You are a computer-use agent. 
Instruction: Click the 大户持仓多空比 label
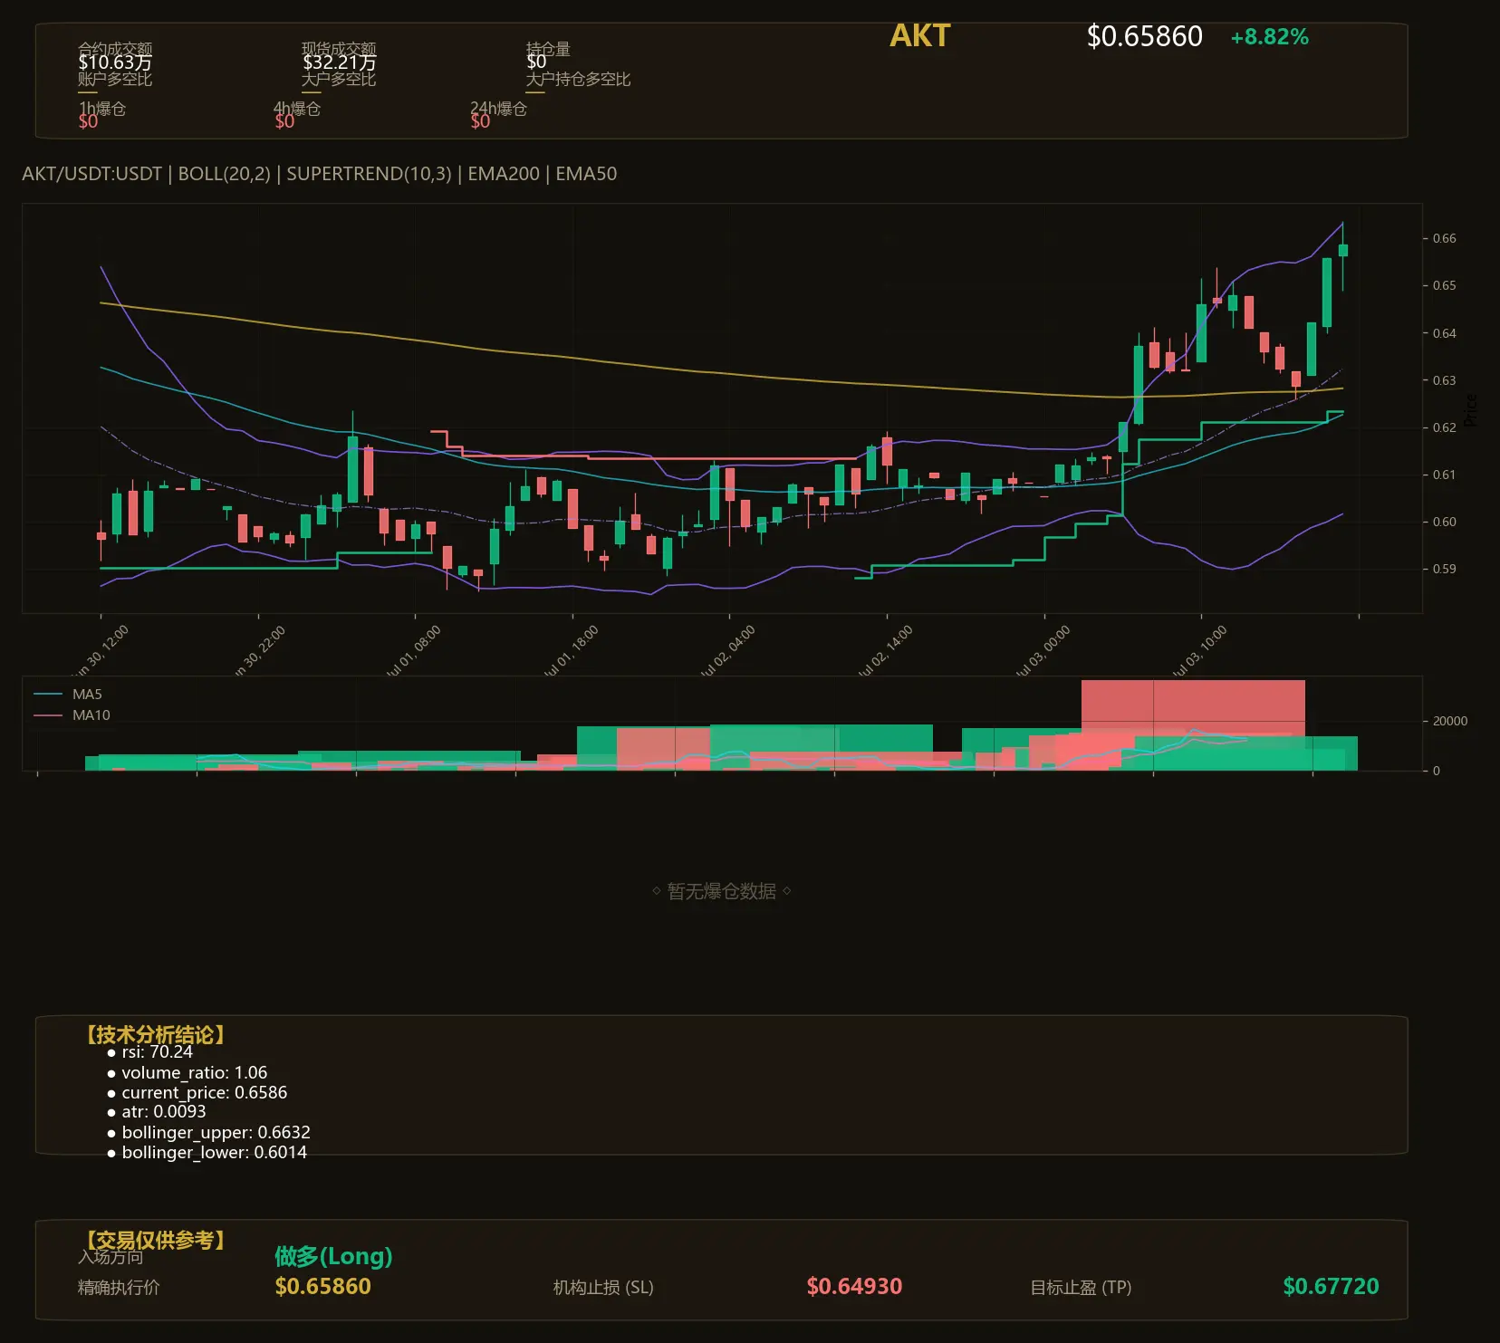[578, 79]
